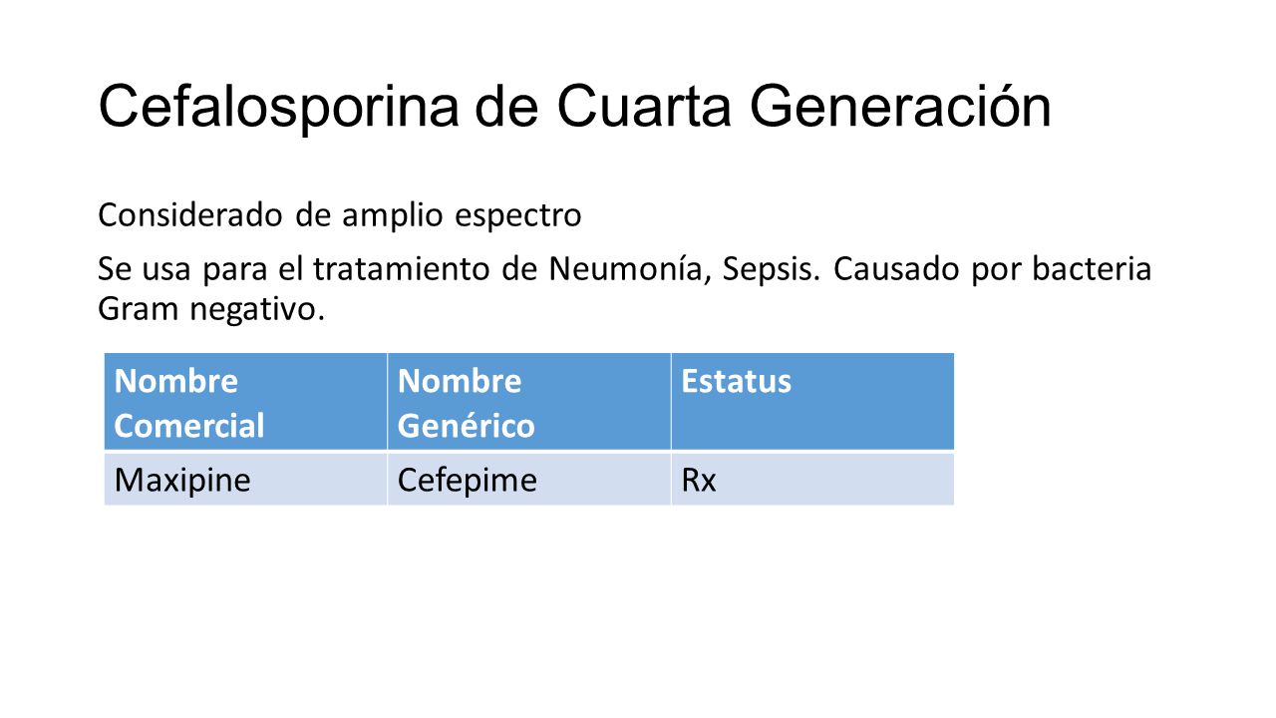
Task: Click the word tratamiento in the body text
Action: click(406, 269)
